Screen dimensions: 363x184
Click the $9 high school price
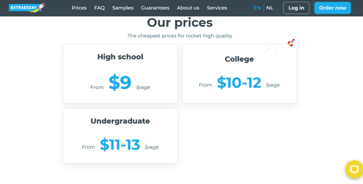pyautogui.click(x=120, y=83)
